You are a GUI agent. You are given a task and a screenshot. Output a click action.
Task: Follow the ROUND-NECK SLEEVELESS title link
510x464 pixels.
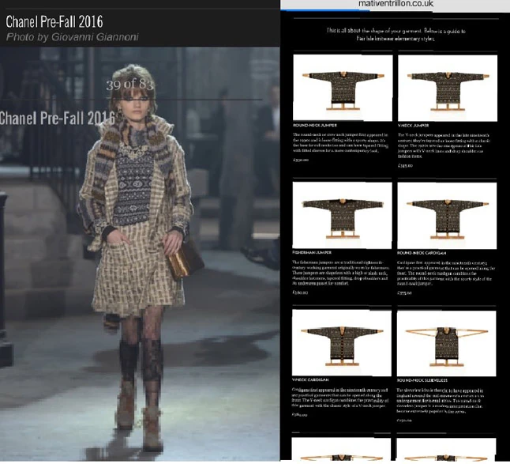point(422,379)
